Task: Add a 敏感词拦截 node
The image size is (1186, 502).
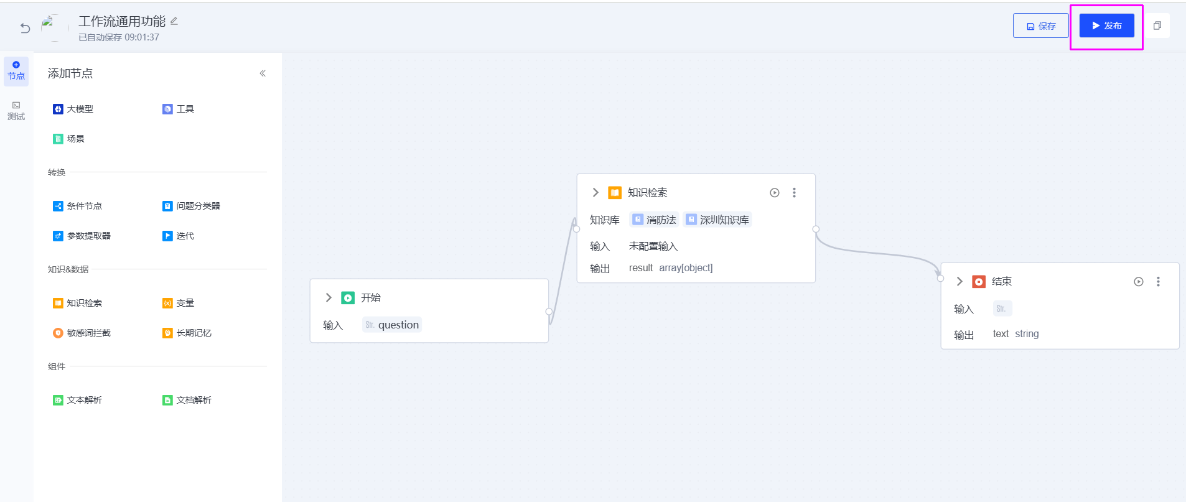Action: (82, 333)
